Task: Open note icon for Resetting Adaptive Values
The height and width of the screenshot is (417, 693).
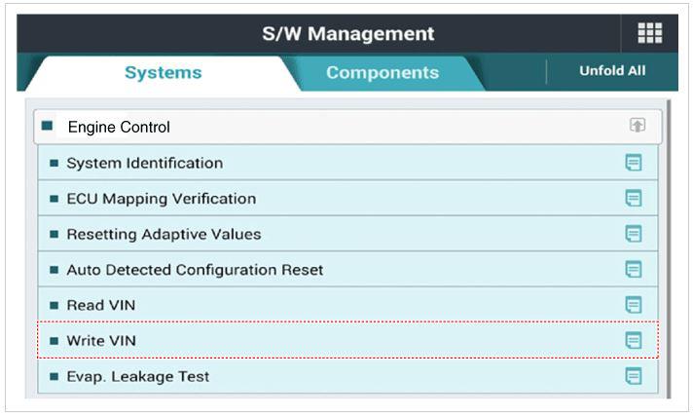Action: pyautogui.click(x=634, y=234)
